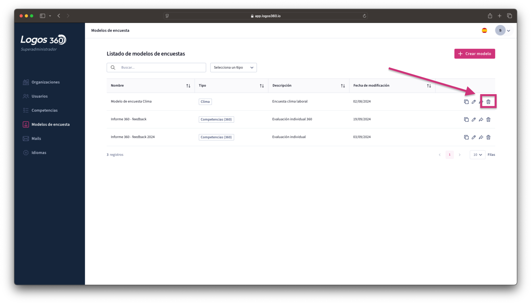
Task: Sort by Fecha de modificación arrows
Action: 429,86
